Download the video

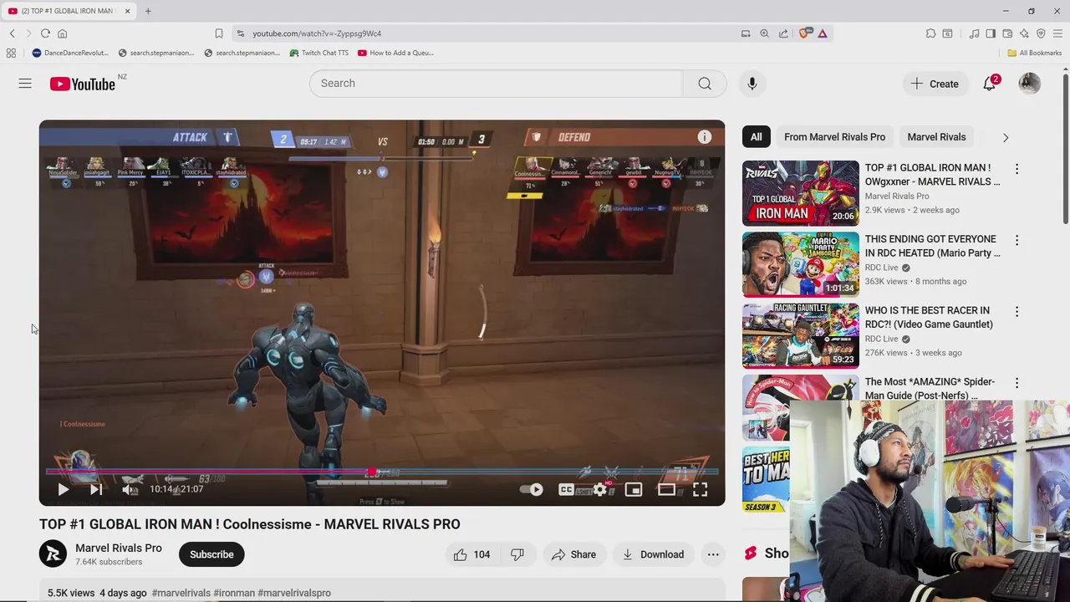(653, 554)
